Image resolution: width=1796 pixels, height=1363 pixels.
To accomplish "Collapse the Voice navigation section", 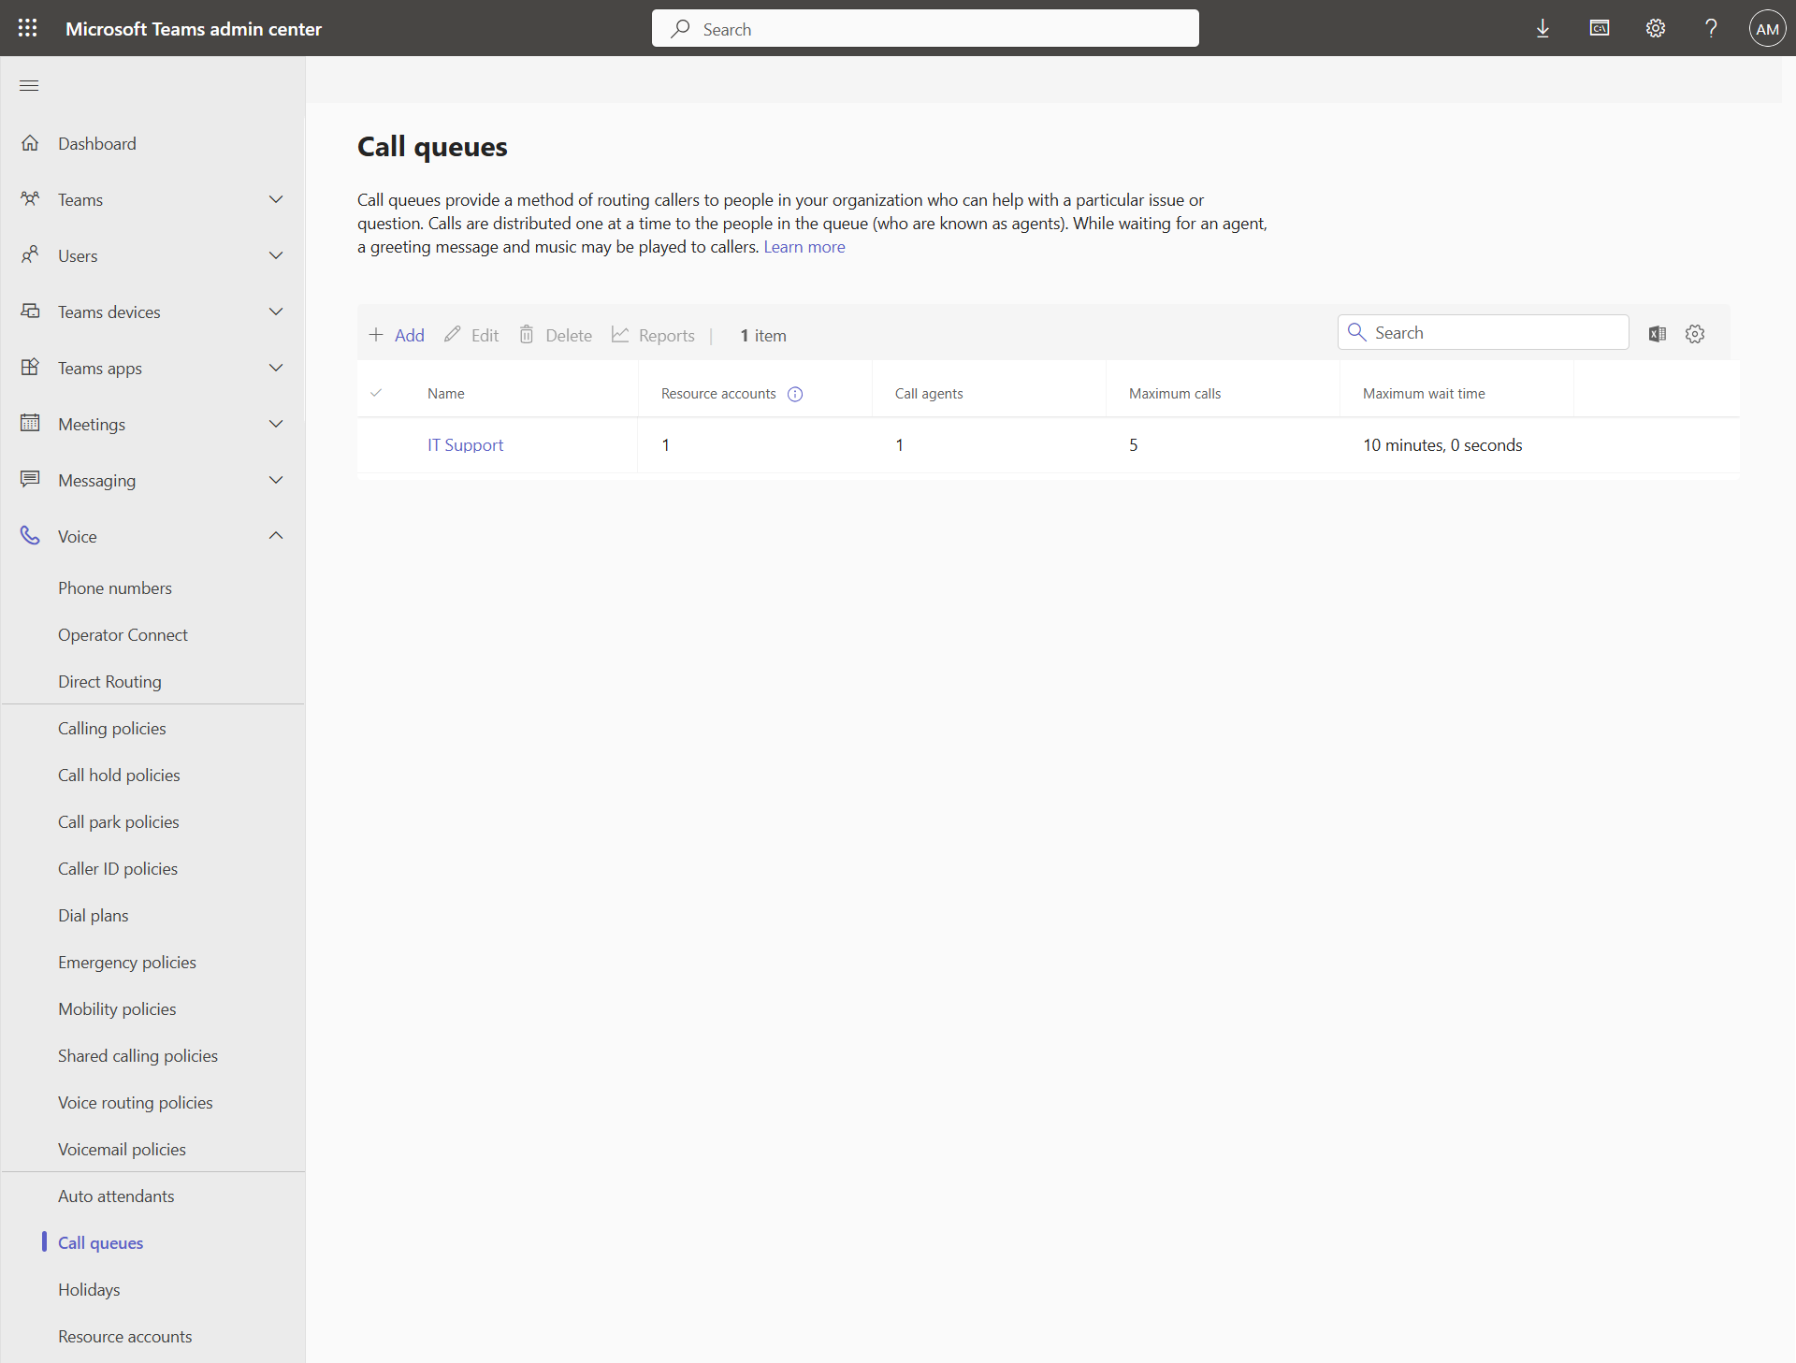I will point(275,536).
